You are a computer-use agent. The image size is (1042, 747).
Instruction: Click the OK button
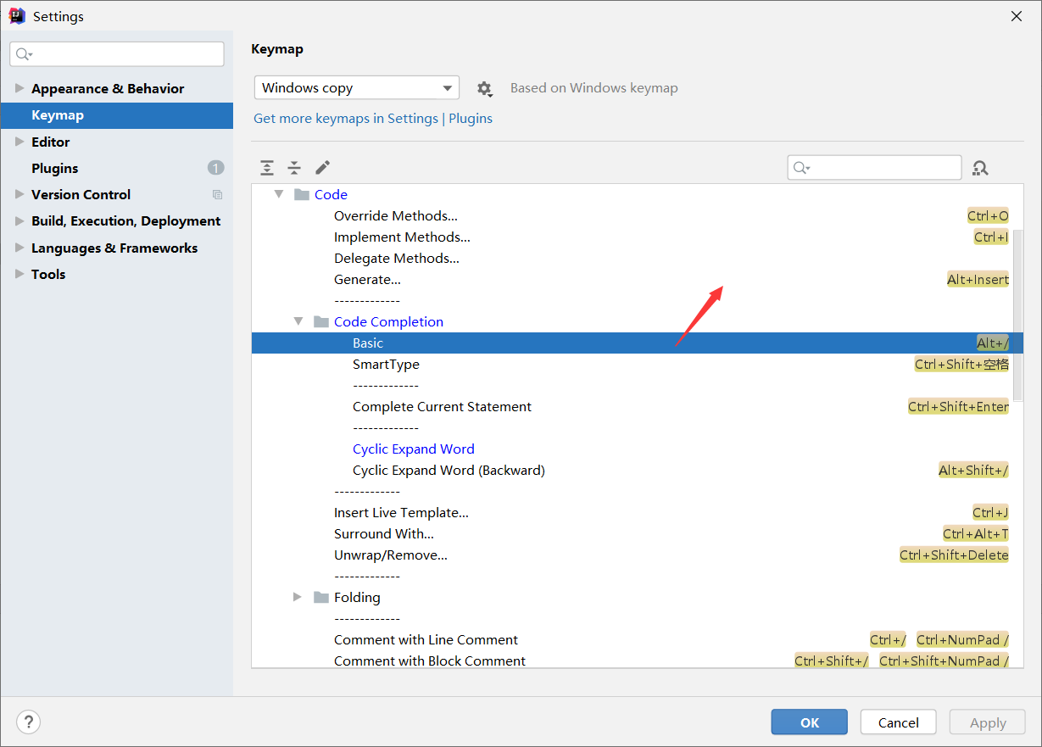pyautogui.click(x=809, y=722)
